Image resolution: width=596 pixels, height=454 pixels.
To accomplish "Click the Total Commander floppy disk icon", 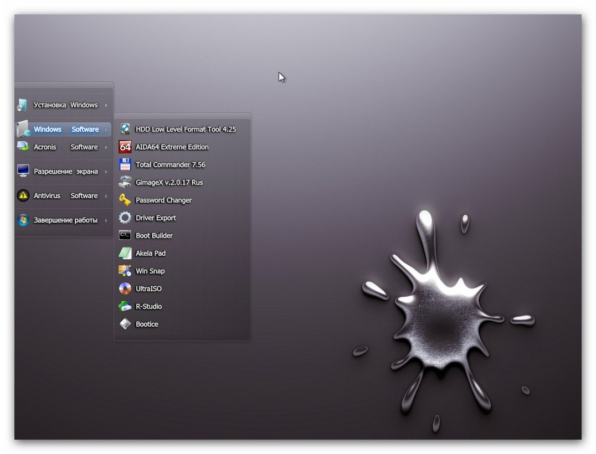I will coord(125,164).
